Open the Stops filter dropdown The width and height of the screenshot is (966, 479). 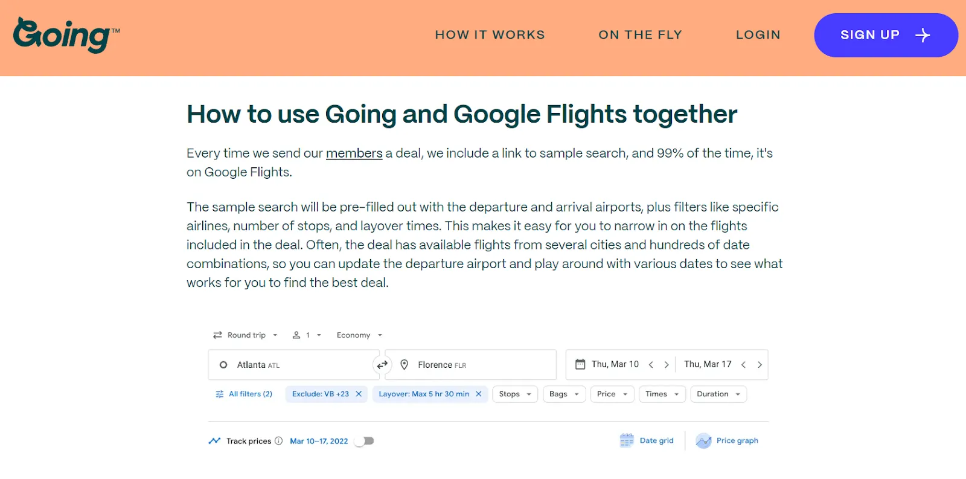515,394
